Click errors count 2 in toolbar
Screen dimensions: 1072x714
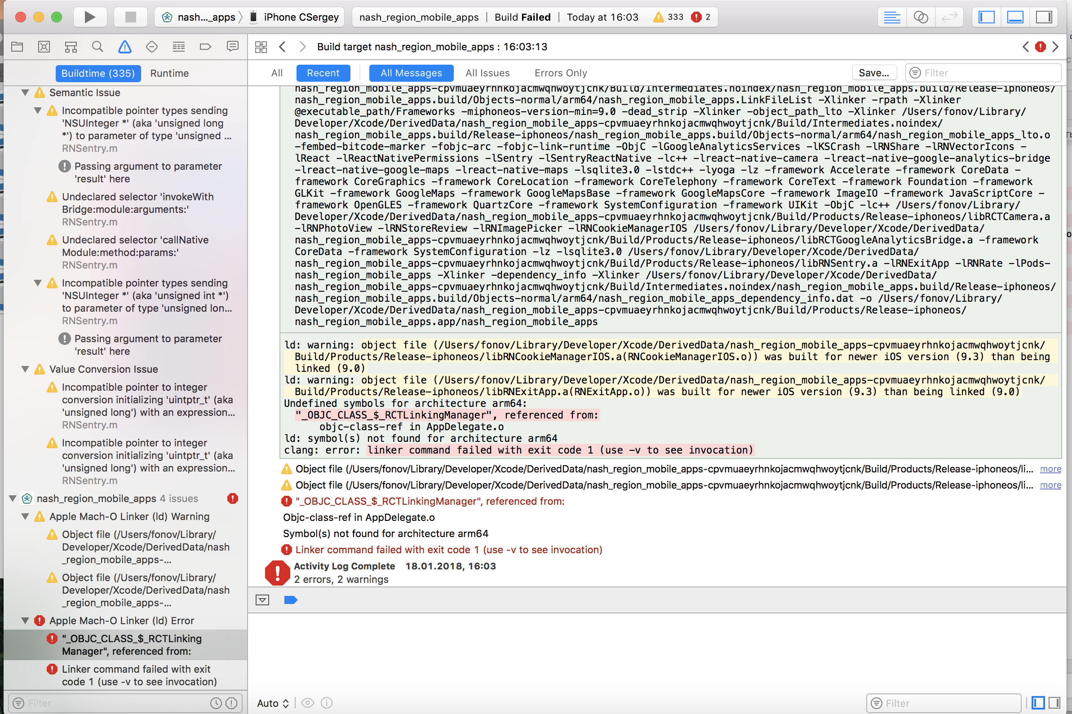701,18
